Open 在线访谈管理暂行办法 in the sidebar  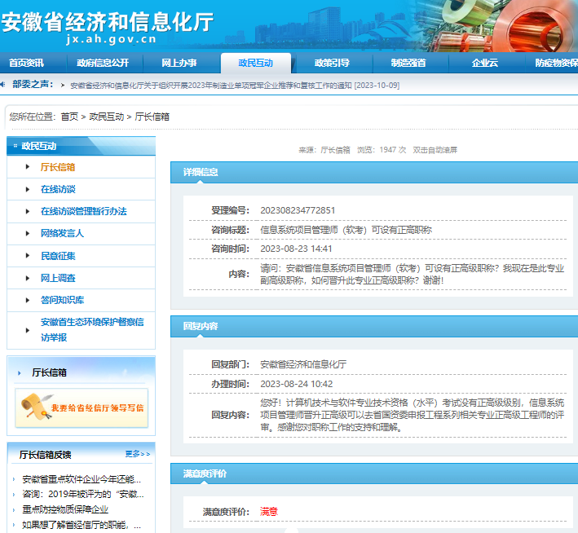84,211
